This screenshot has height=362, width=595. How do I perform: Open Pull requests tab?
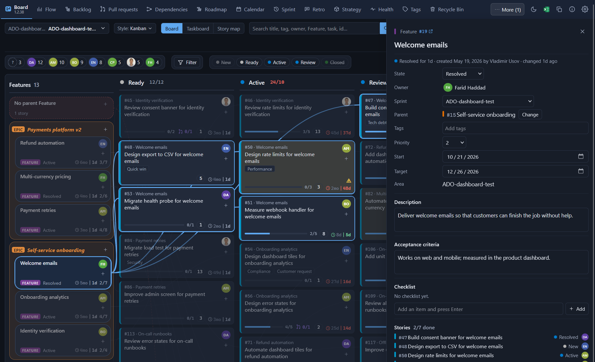(x=119, y=9)
